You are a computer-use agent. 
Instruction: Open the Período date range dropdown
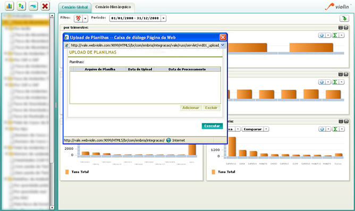click(164, 19)
